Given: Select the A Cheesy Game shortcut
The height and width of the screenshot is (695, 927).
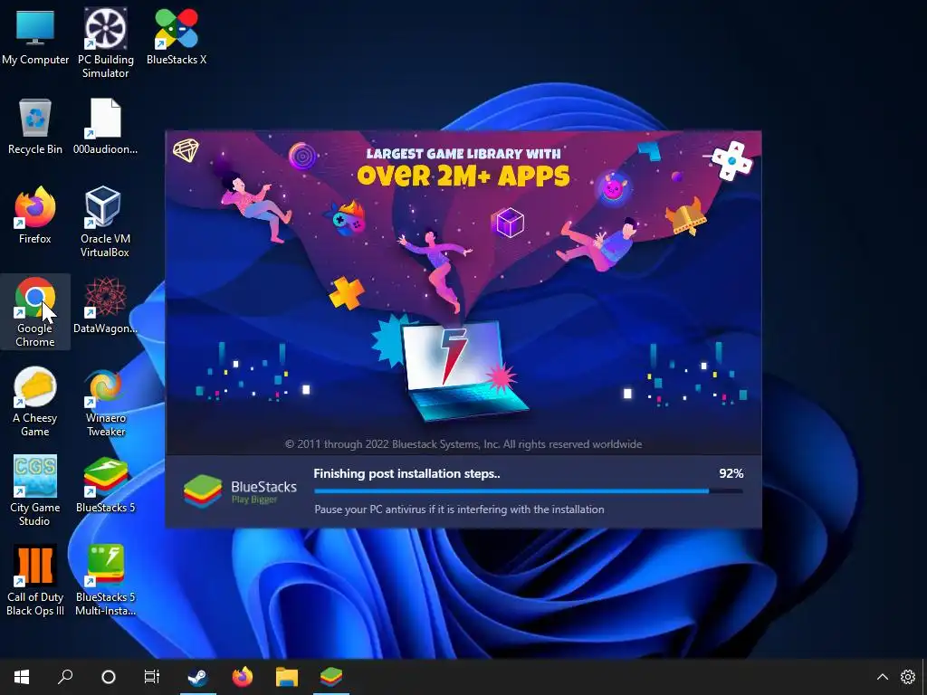Looking at the screenshot, I should click(35, 402).
